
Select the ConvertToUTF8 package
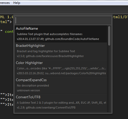pos(61,102)
